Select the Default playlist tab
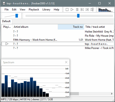The height and width of the screenshot is (102, 115). (x=6, y=21)
